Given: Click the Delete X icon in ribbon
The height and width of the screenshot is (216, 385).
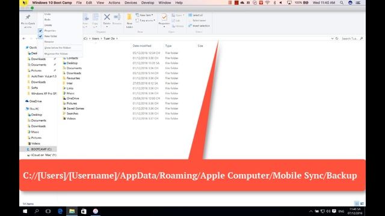Looking at the screenshot, I should 107,17.
